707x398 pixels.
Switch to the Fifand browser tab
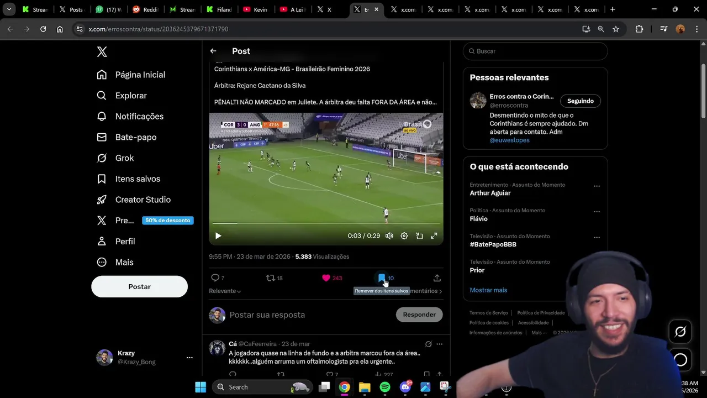tap(219, 9)
